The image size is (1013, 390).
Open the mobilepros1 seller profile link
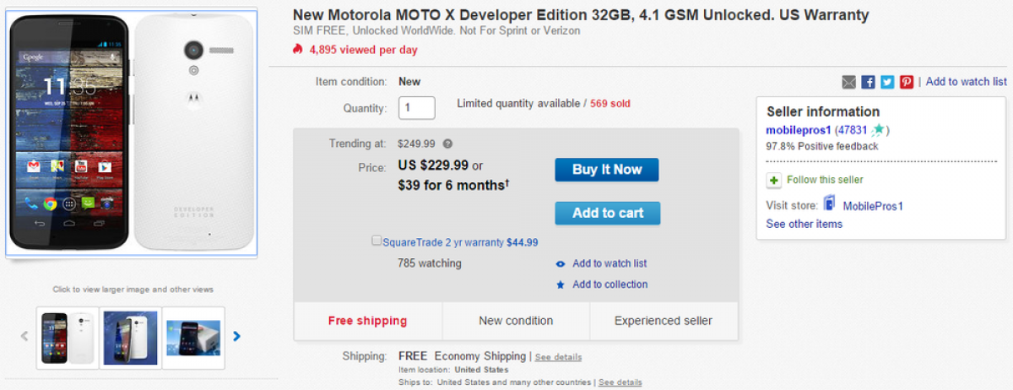[798, 130]
